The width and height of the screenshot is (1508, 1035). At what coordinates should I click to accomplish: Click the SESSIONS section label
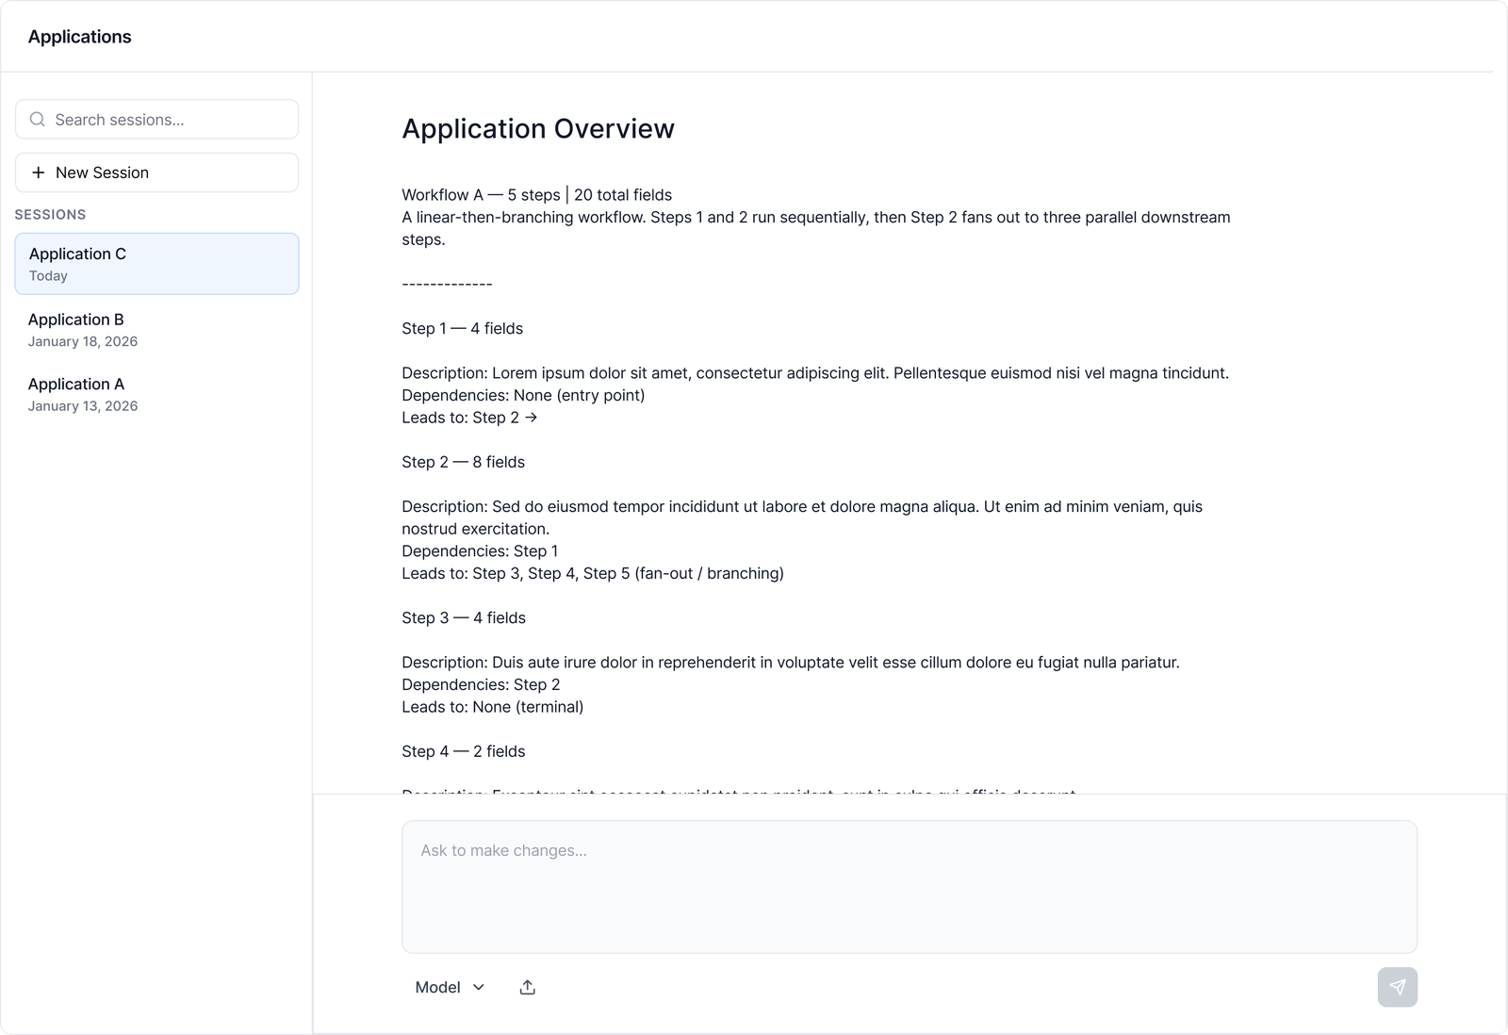[x=50, y=215]
